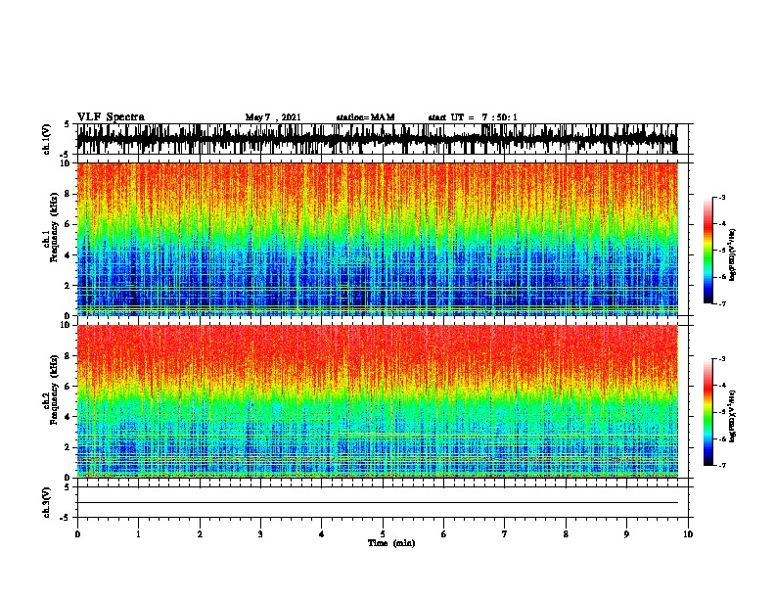The image size is (775, 599).
Task: Click the time axis tick label "0"
Action: click(77, 534)
